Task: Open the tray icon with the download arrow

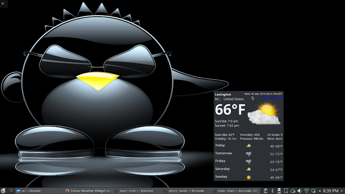Action: [x=286, y=191]
